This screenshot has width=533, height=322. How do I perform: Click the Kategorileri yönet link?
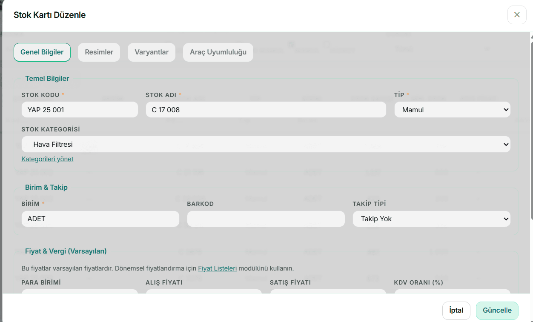pyautogui.click(x=47, y=159)
